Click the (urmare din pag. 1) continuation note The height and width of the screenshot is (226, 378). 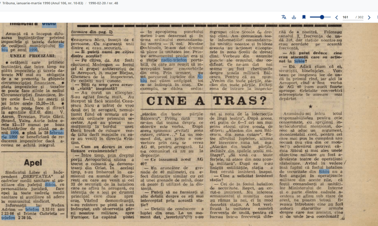tap(92, 32)
